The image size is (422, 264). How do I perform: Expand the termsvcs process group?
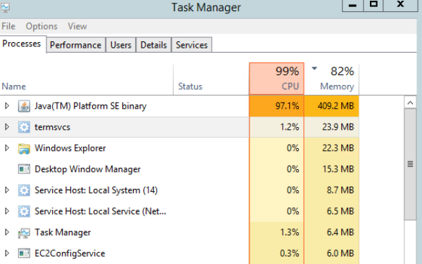(x=7, y=127)
